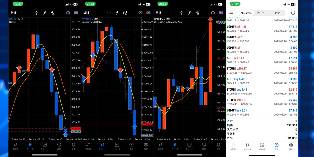Change the M15 timeframe on the USDJPY screen header

159,13
